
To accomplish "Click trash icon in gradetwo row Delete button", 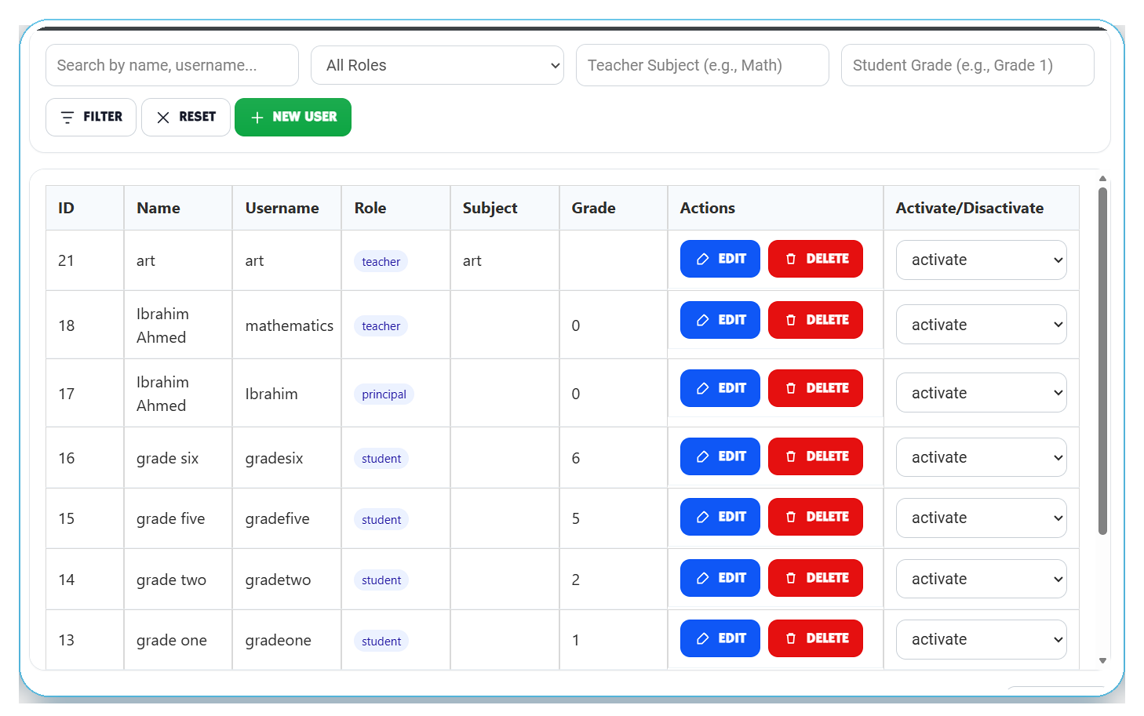I will coord(791,578).
